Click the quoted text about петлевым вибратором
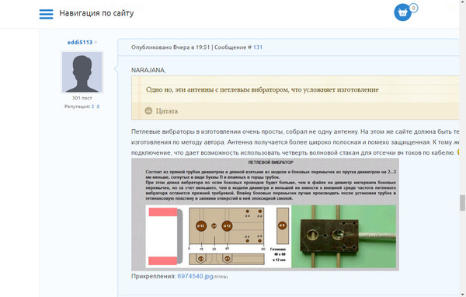Image resolution: width=466 pixels, height=297 pixels. [263, 89]
